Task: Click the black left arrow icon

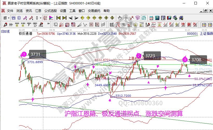Action: coord(71,18)
